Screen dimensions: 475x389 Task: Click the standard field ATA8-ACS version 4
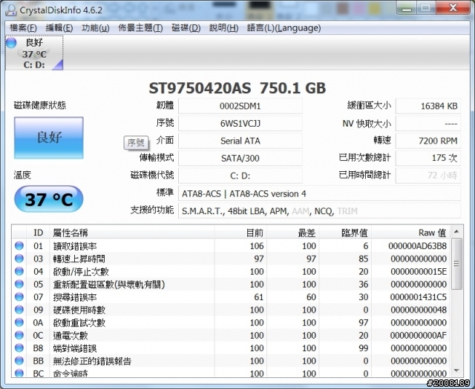pyautogui.click(x=320, y=193)
